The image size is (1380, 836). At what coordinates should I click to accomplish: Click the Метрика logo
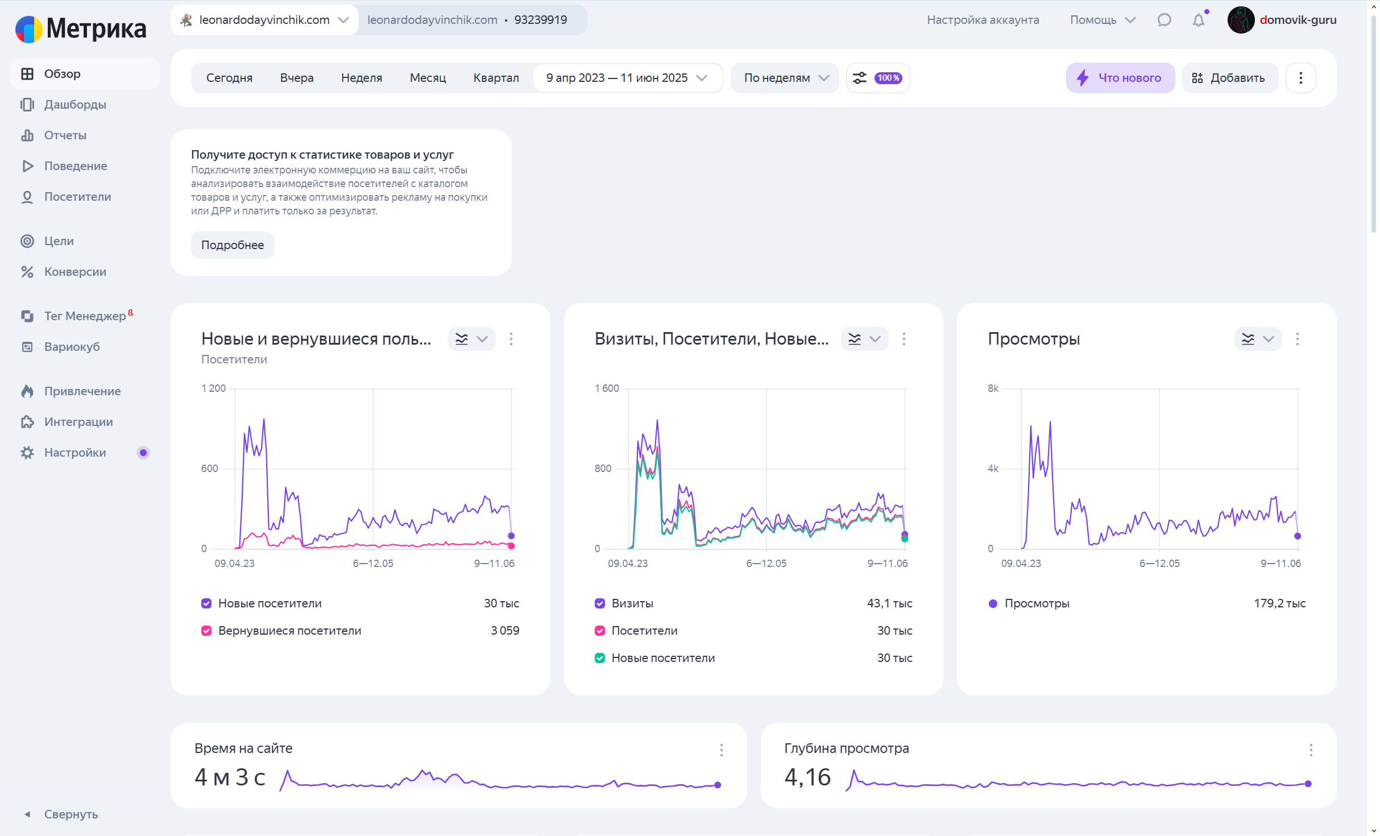(81, 28)
